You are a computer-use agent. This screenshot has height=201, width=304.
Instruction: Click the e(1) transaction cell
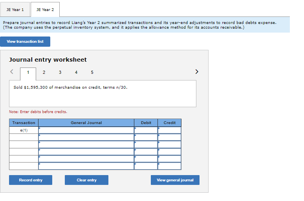tap(24, 130)
